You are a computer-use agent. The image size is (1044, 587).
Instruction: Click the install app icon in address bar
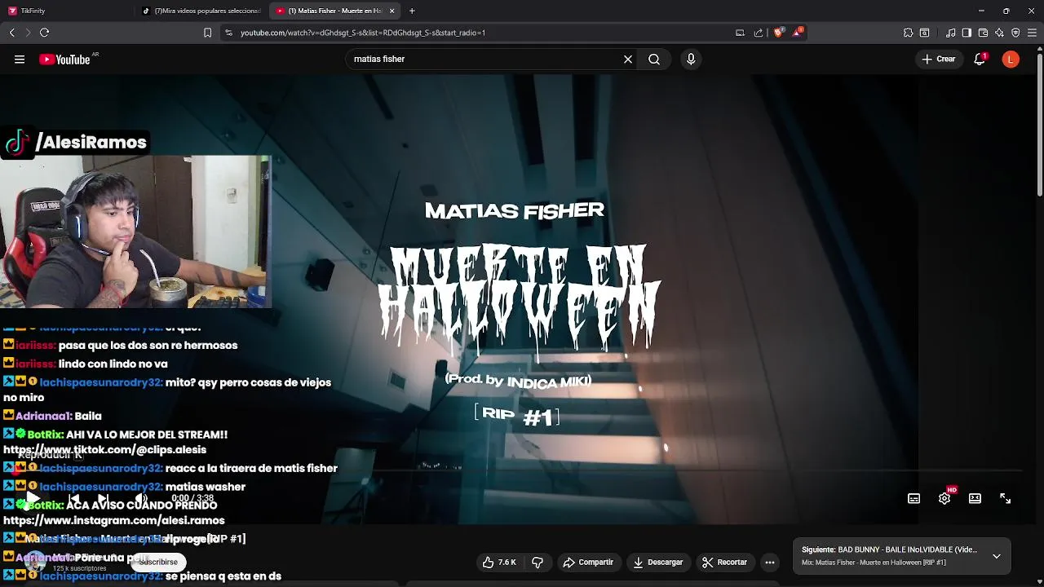pyautogui.click(x=740, y=33)
